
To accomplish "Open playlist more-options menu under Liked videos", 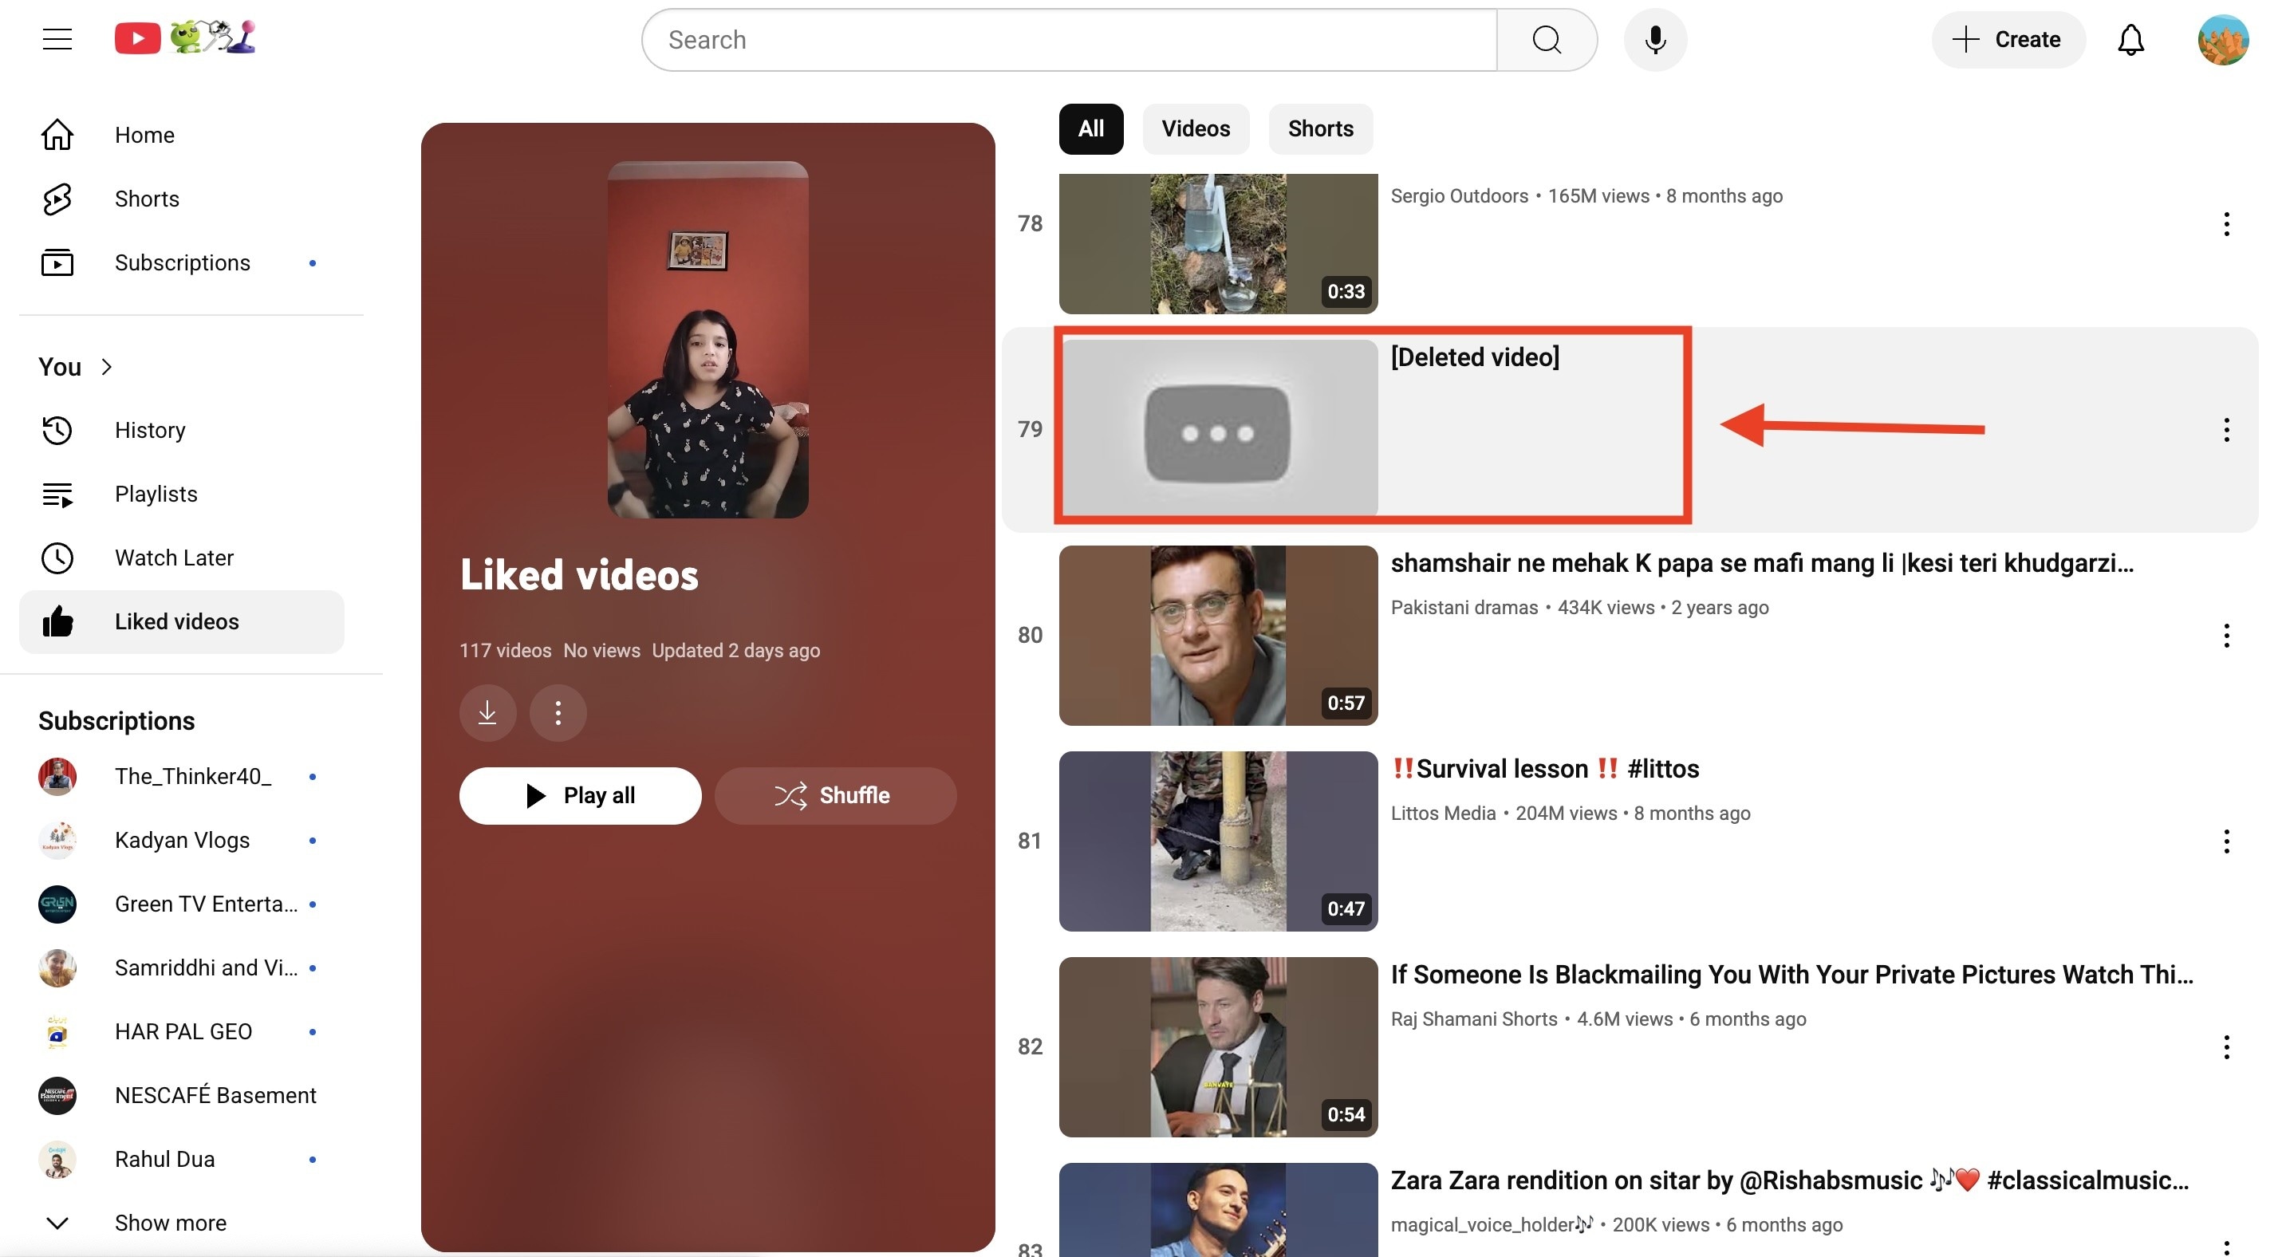I will pos(558,712).
